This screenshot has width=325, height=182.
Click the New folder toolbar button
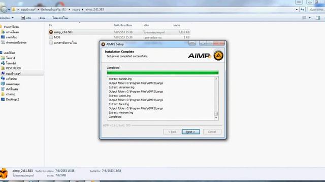click(x=60, y=18)
